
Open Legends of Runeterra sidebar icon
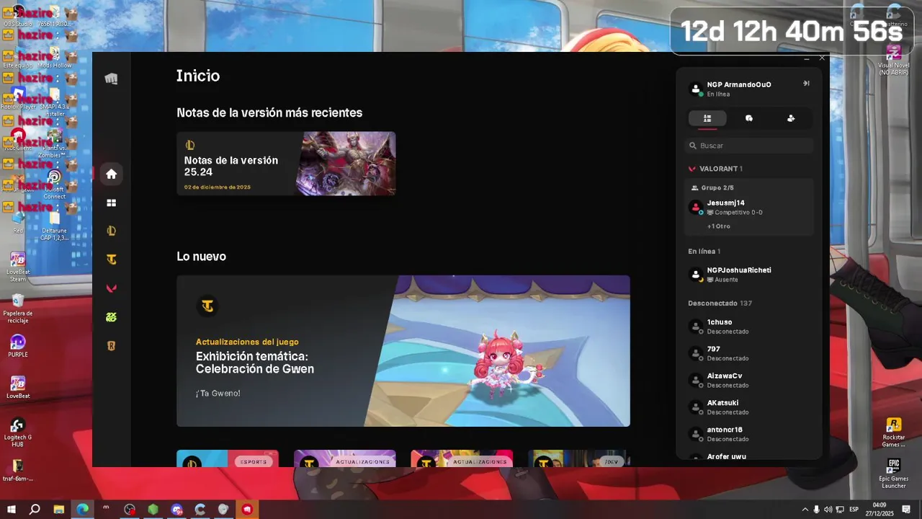111,346
